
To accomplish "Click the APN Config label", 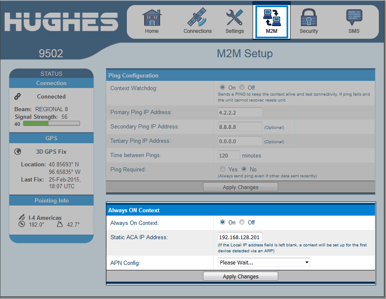I will (x=125, y=263).
